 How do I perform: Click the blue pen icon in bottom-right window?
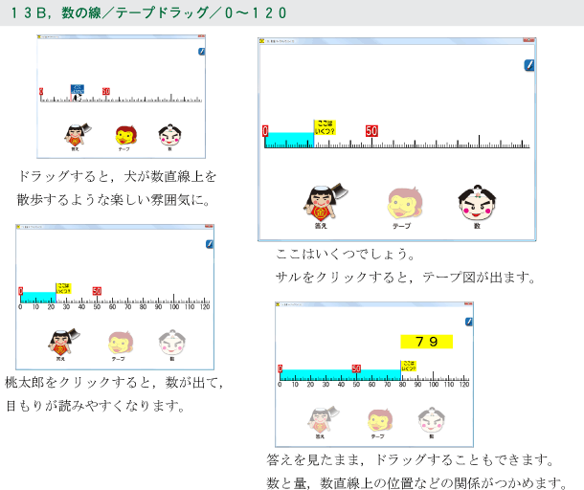[469, 322]
